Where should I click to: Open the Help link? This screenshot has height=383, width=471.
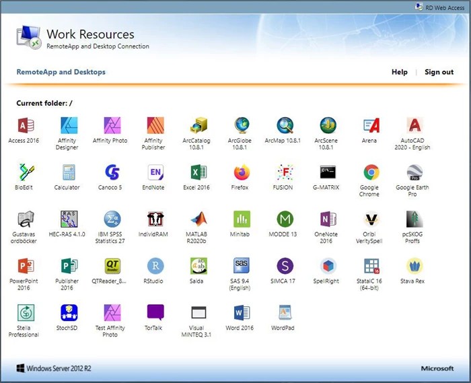(400, 72)
